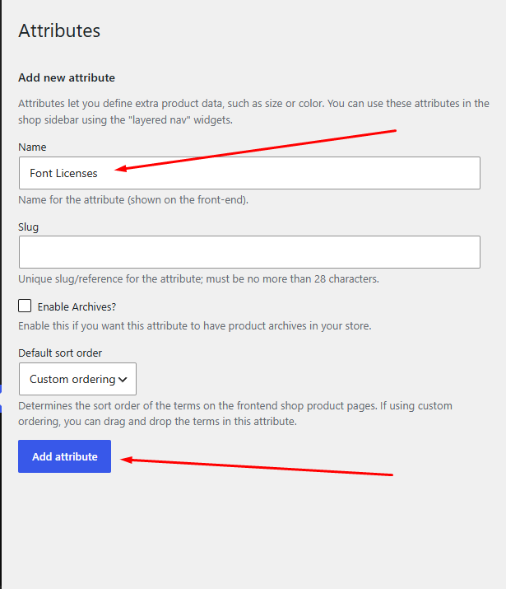The image size is (506, 589).
Task: Click the "Slug" field label
Action: 29,227
